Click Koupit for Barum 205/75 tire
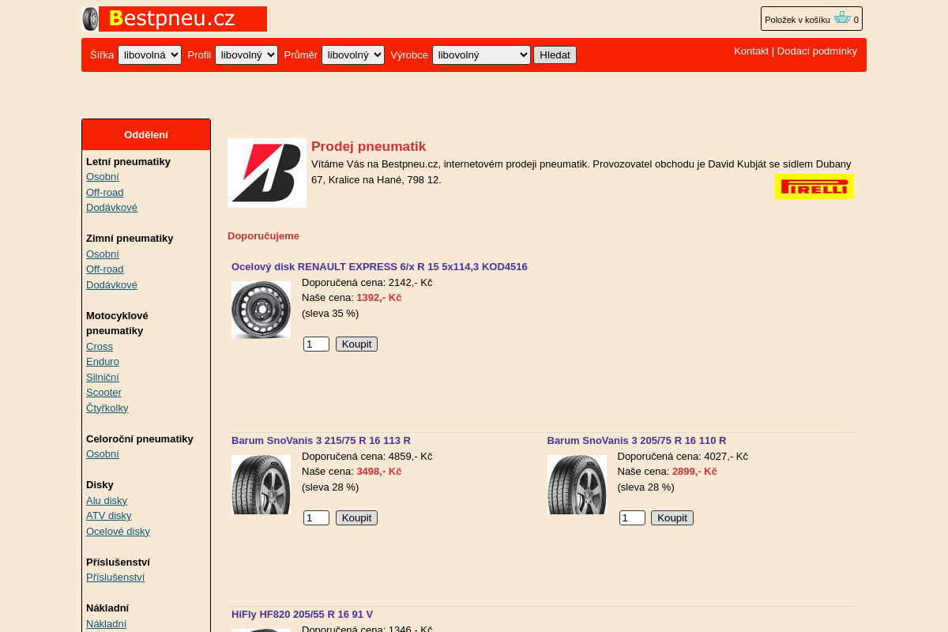 [672, 518]
